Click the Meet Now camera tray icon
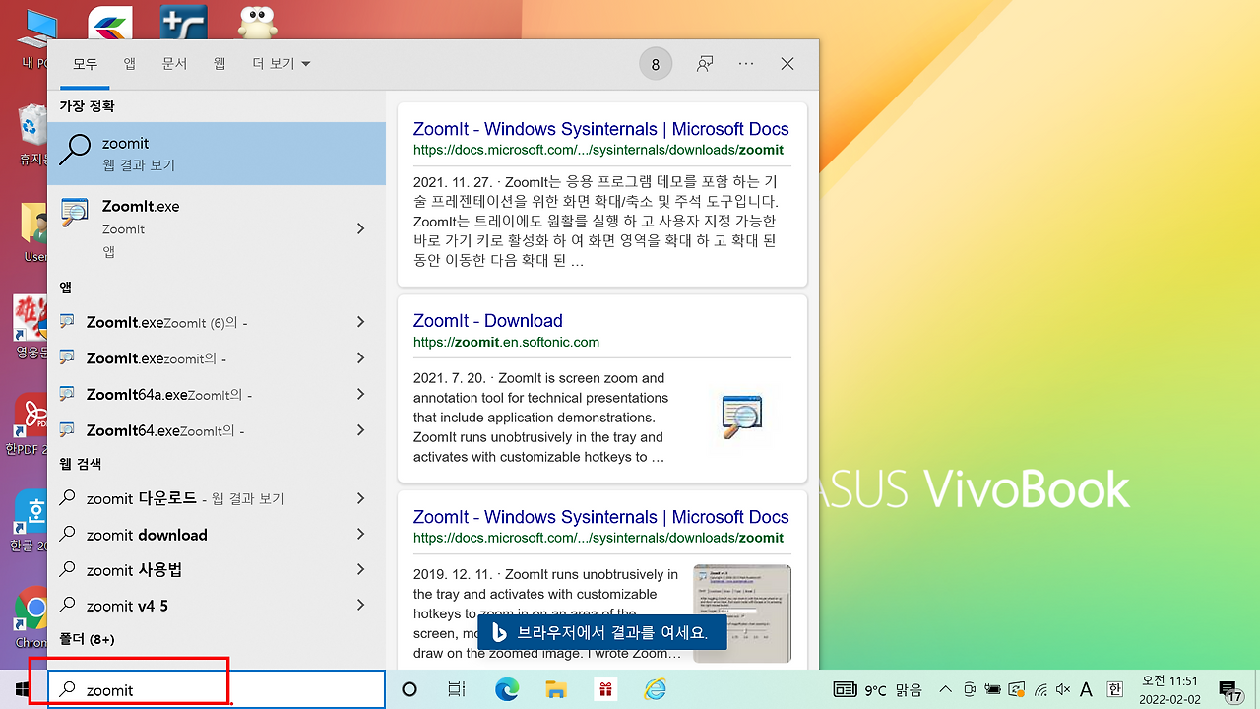Screen dimensions: 1260x709 (970, 689)
